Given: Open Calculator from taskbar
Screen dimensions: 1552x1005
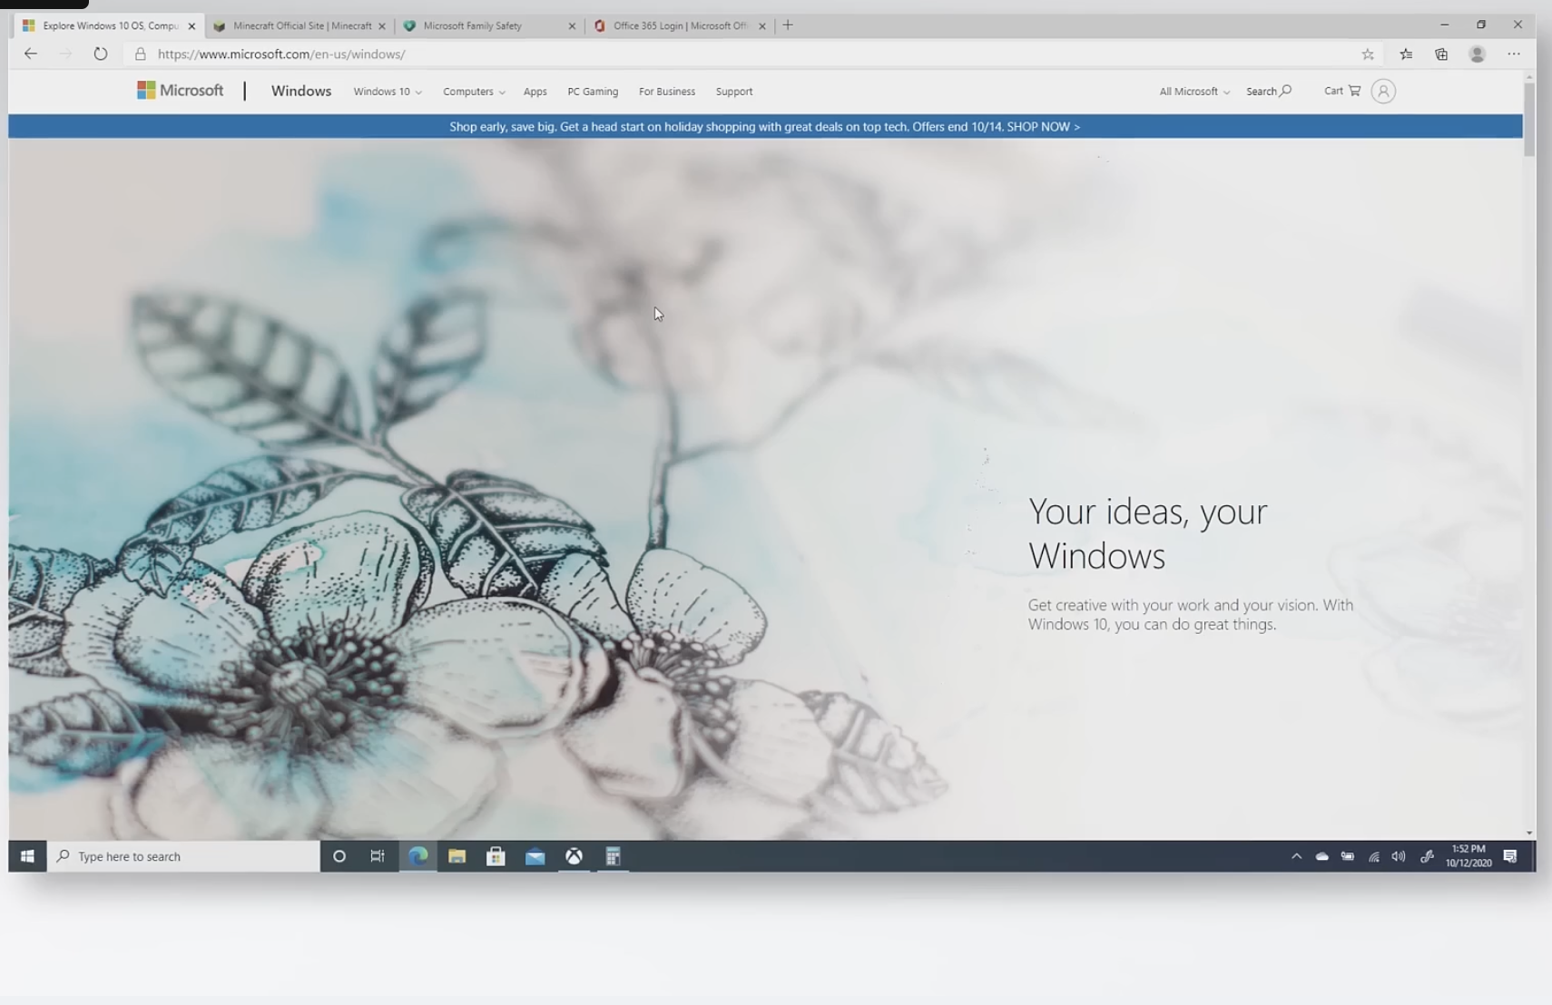Looking at the screenshot, I should tap(613, 856).
